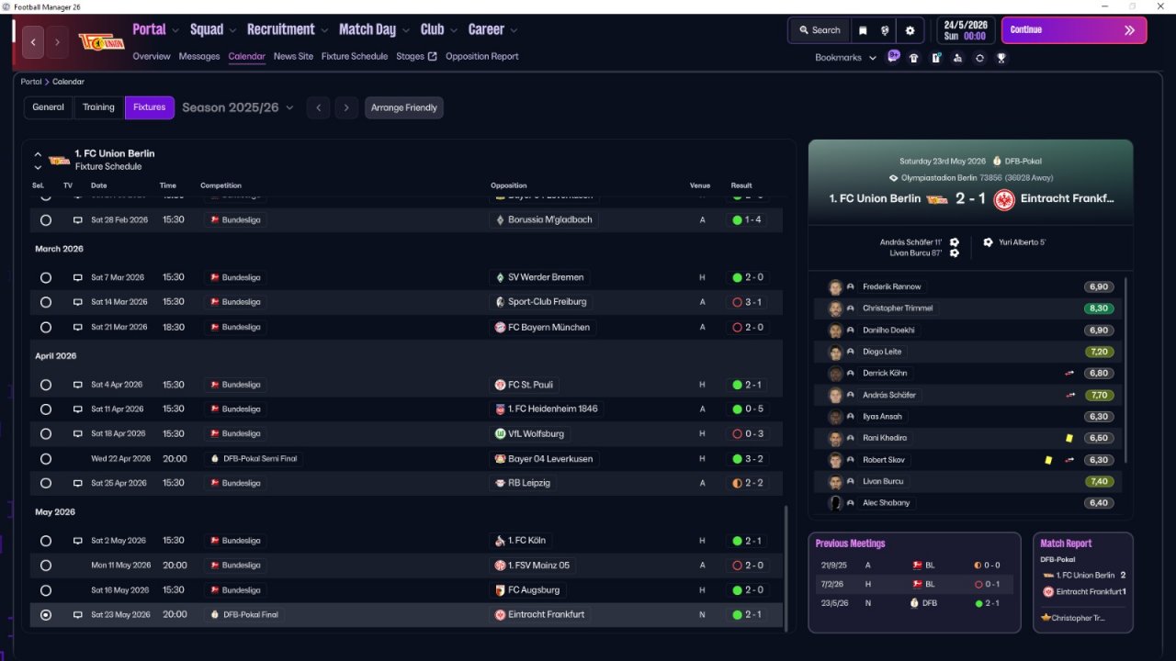Click the Eintracht Frankfurt crest in match summary

pos(1004,199)
